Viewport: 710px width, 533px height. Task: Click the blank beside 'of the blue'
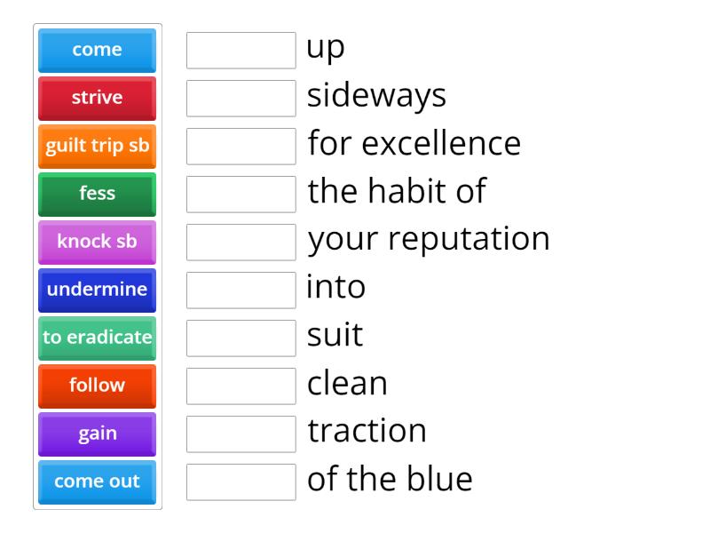click(x=241, y=482)
